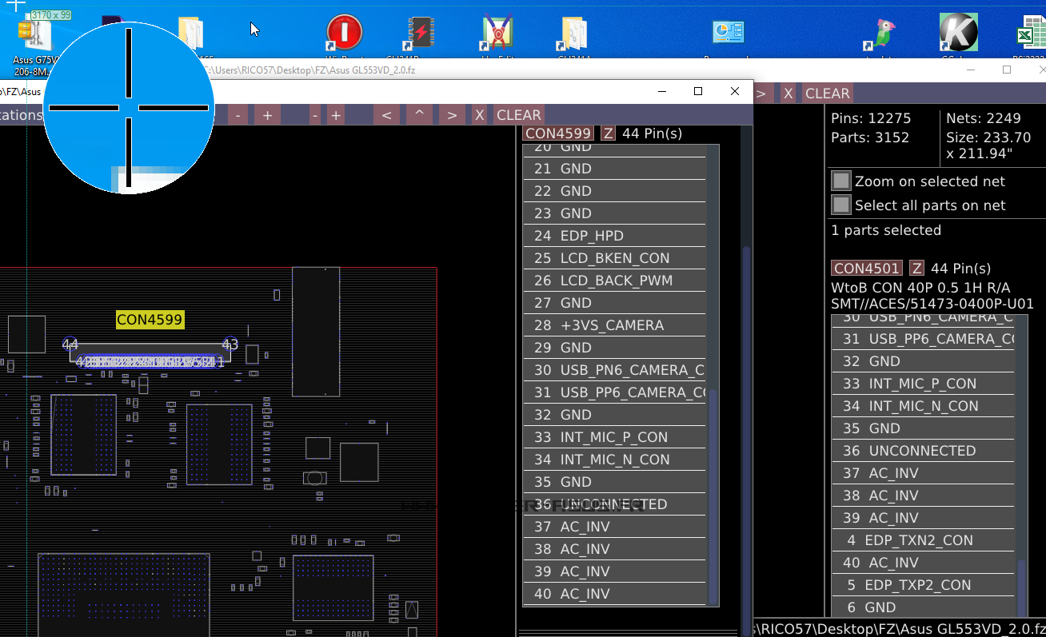Click CLEAR in the background window toolbar

828,94
